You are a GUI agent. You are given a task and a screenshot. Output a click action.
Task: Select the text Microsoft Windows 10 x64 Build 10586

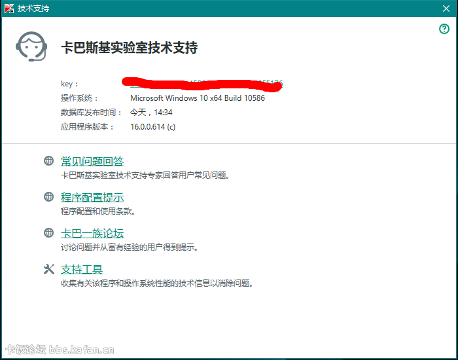198,98
